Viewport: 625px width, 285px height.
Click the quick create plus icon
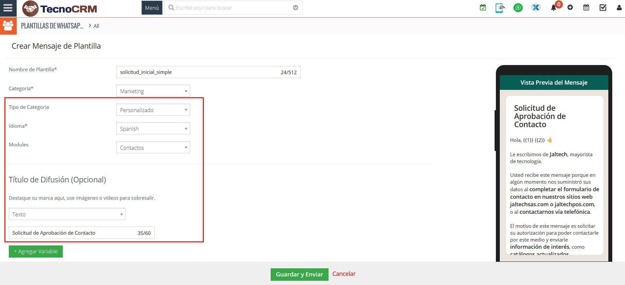(x=570, y=8)
